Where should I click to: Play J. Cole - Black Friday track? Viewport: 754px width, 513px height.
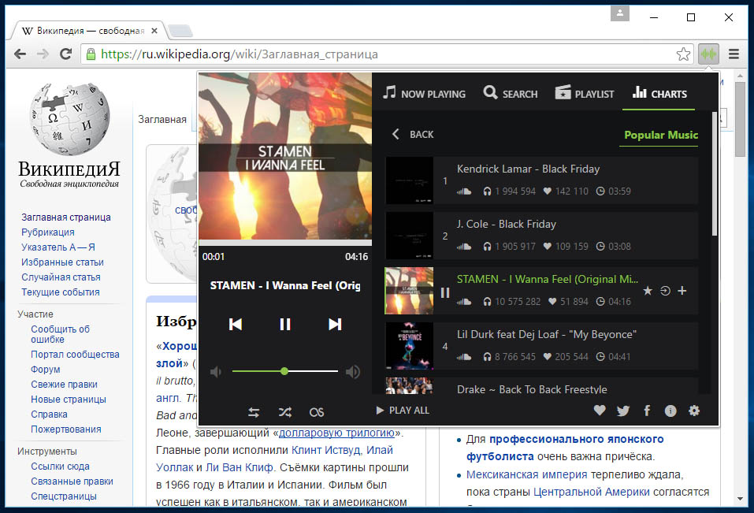coord(541,236)
